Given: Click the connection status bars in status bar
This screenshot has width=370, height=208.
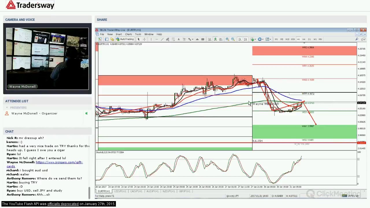Looking at the screenshot, I should tap(344, 196).
